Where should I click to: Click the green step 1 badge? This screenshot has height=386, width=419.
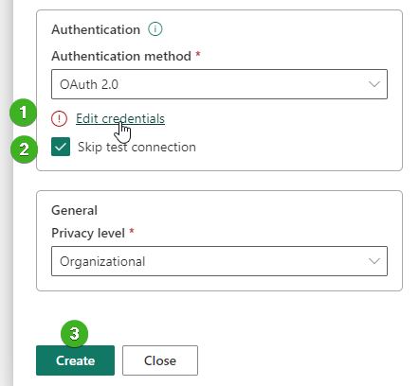[24, 113]
